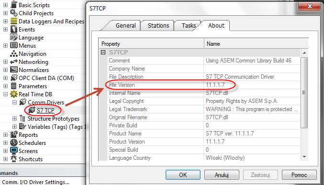Switch to the General tab
Image resolution: width=324 pixels, height=185 pixels.
tap(126, 26)
